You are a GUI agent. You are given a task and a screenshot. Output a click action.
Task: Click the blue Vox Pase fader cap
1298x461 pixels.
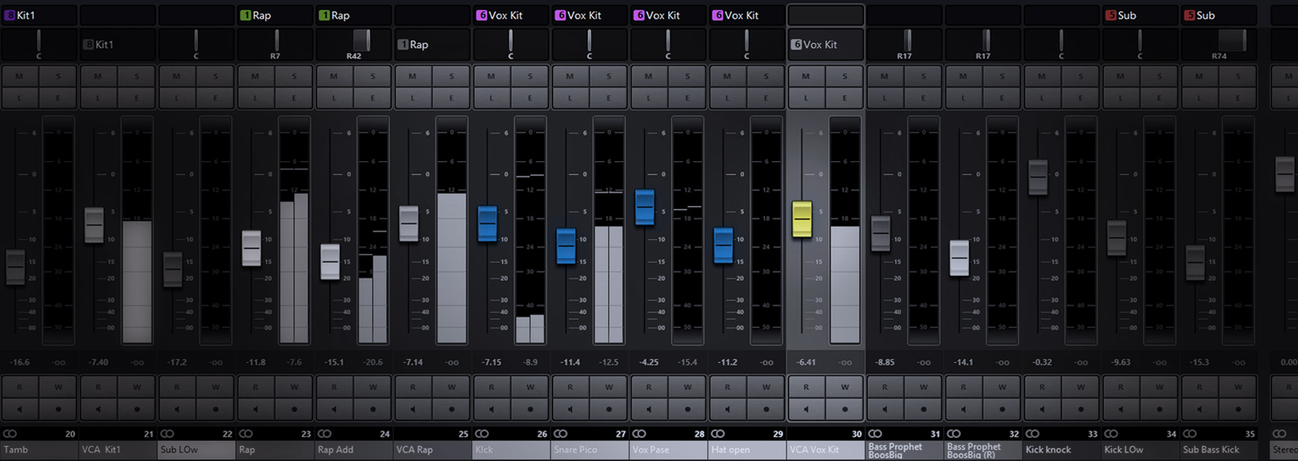coord(645,207)
